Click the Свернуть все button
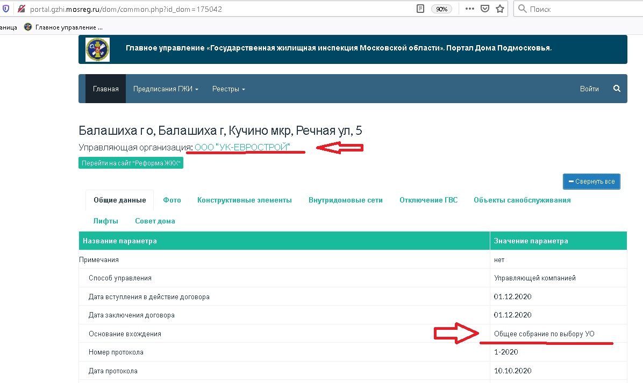 click(x=591, y=182)
